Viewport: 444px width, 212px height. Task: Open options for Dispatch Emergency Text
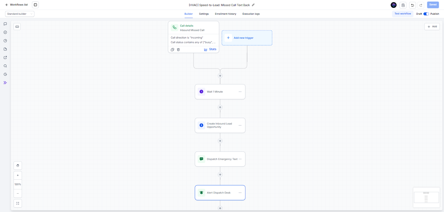coord(240,159)
